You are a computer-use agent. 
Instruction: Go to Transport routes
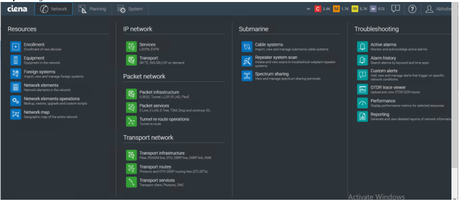[155, 167]
